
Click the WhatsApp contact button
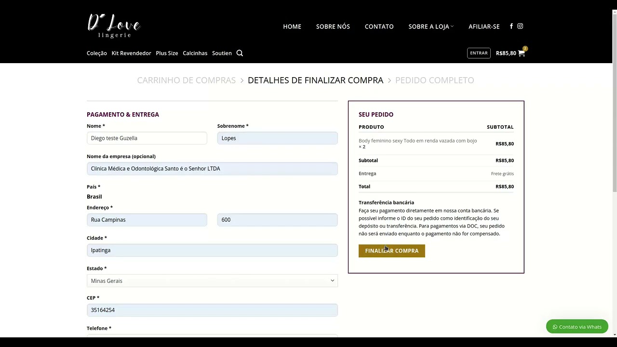(x=577, y=327)
